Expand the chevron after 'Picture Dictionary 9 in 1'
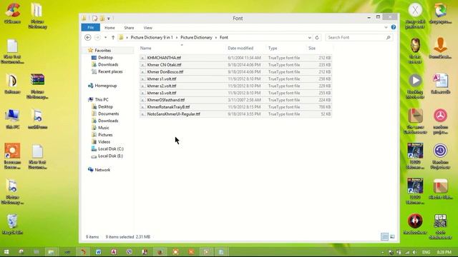The width and height of the screenshot is (458, 257). point(177,38)
